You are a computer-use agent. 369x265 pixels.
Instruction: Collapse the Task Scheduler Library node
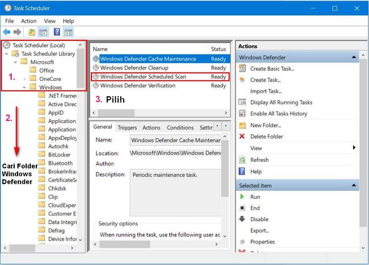pos(7,54)
